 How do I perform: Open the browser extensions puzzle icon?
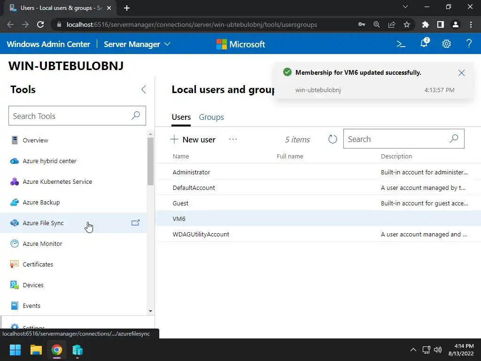click(x=425, y=24)
